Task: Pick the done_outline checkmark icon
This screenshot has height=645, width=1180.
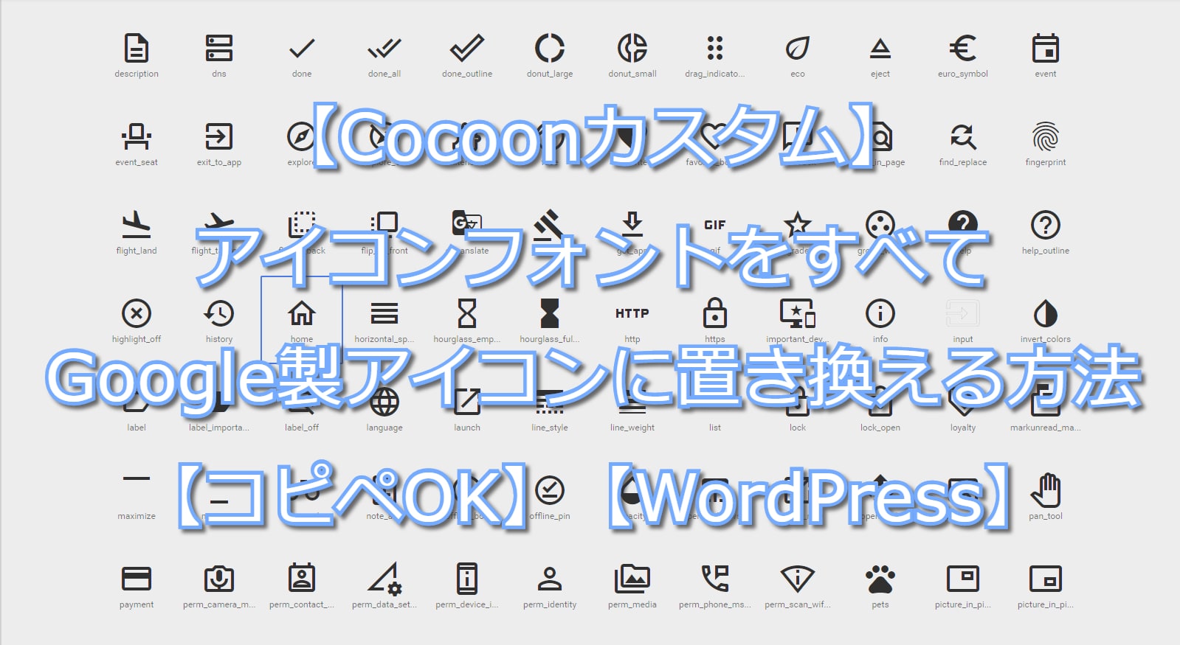Action: [467, 48]
